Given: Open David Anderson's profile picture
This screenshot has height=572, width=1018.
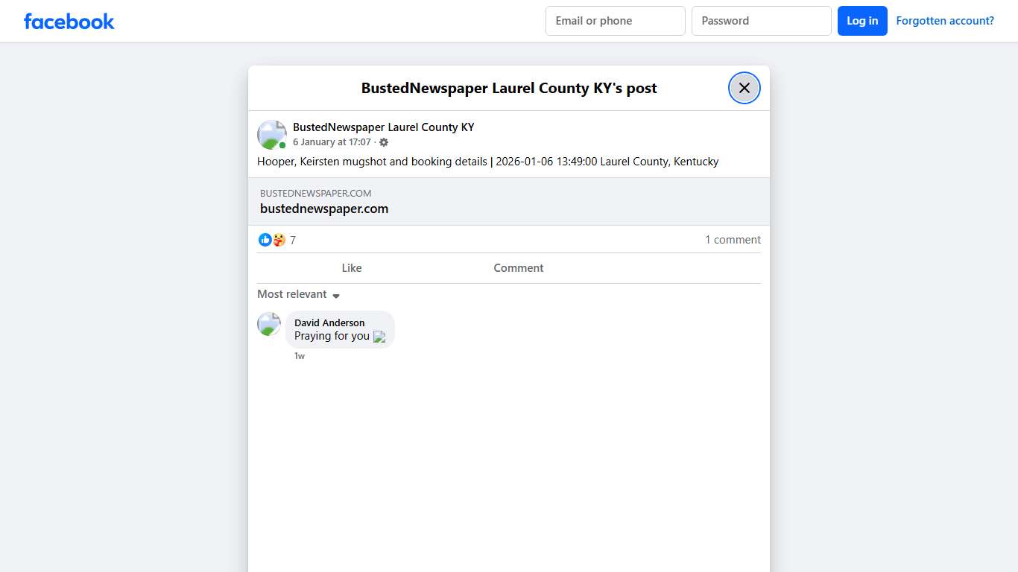Looking at the screenshot, I should 269,324.
